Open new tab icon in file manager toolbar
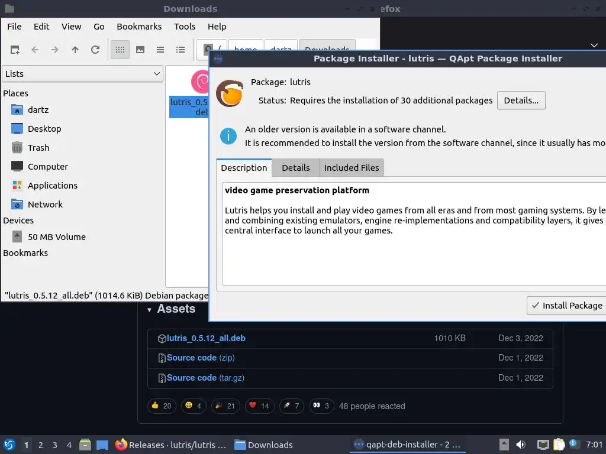The height and width of the screenshot is (454, 606). coord(15,50)
